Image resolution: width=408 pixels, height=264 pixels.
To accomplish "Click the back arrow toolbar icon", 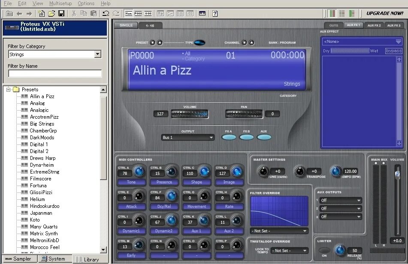I will pos(19,14).
